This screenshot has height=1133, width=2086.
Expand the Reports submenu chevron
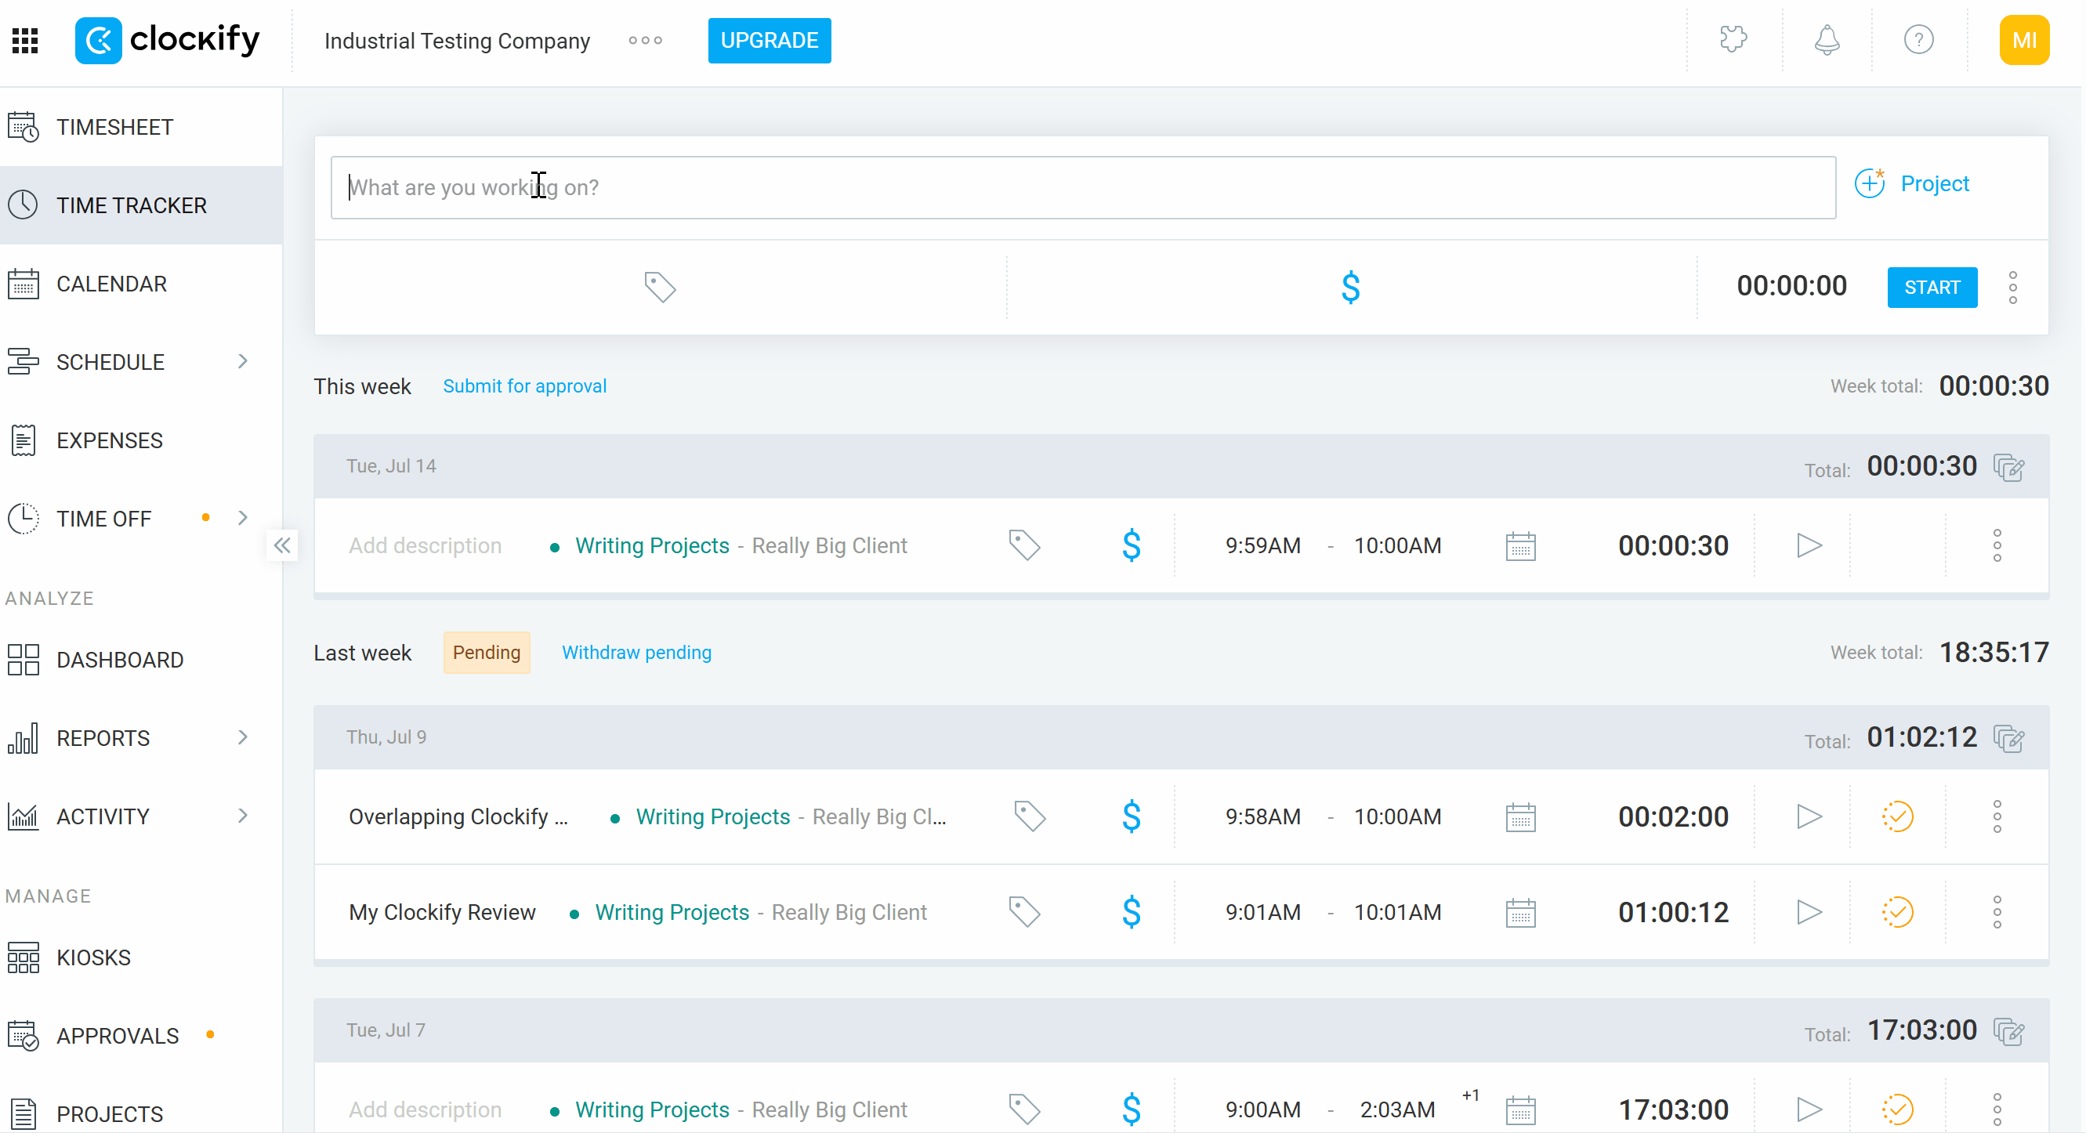click(x=243, y=738)
